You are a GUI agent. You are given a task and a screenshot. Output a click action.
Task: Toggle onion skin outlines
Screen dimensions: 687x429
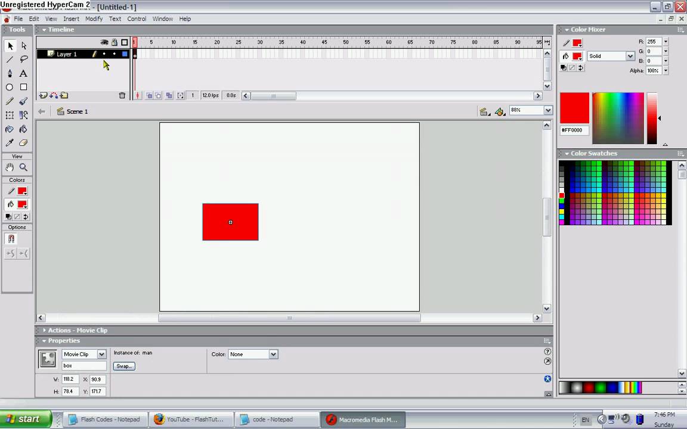point(159,95)
